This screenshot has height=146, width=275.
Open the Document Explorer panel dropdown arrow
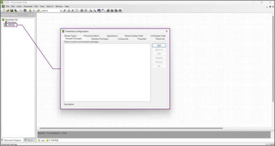coord(29,15)
